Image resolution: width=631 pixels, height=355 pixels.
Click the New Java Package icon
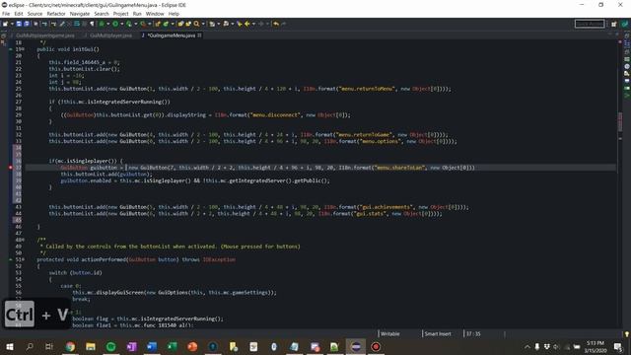point(158,24)
